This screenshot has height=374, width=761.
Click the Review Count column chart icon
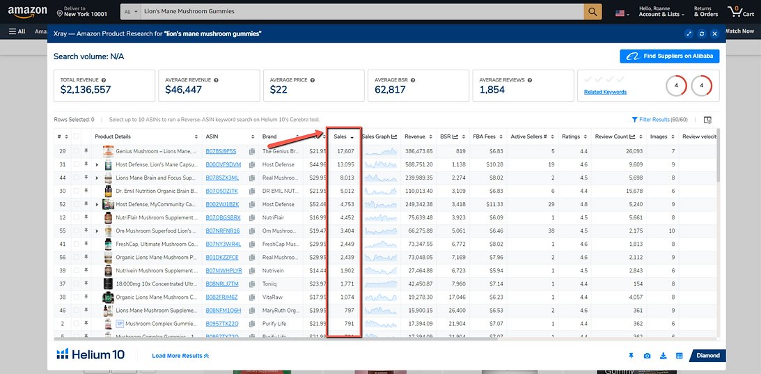pyautogui.click(x=632, y=137)
